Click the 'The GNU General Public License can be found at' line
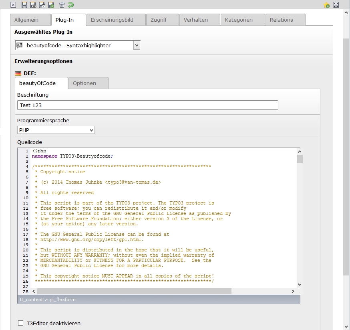This screenshot has height=330, width=350. 102,235
